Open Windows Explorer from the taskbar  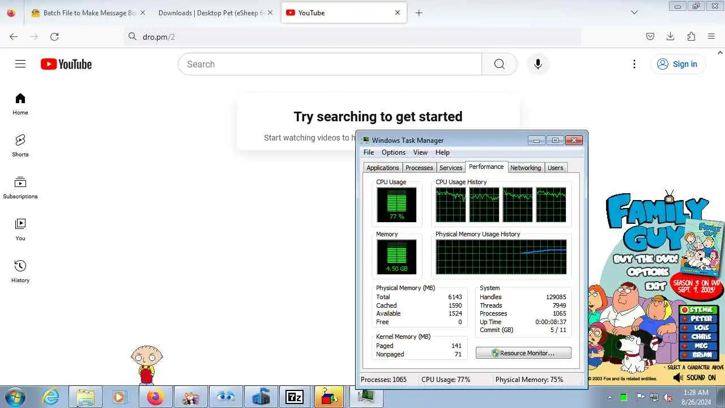point(86,397)
